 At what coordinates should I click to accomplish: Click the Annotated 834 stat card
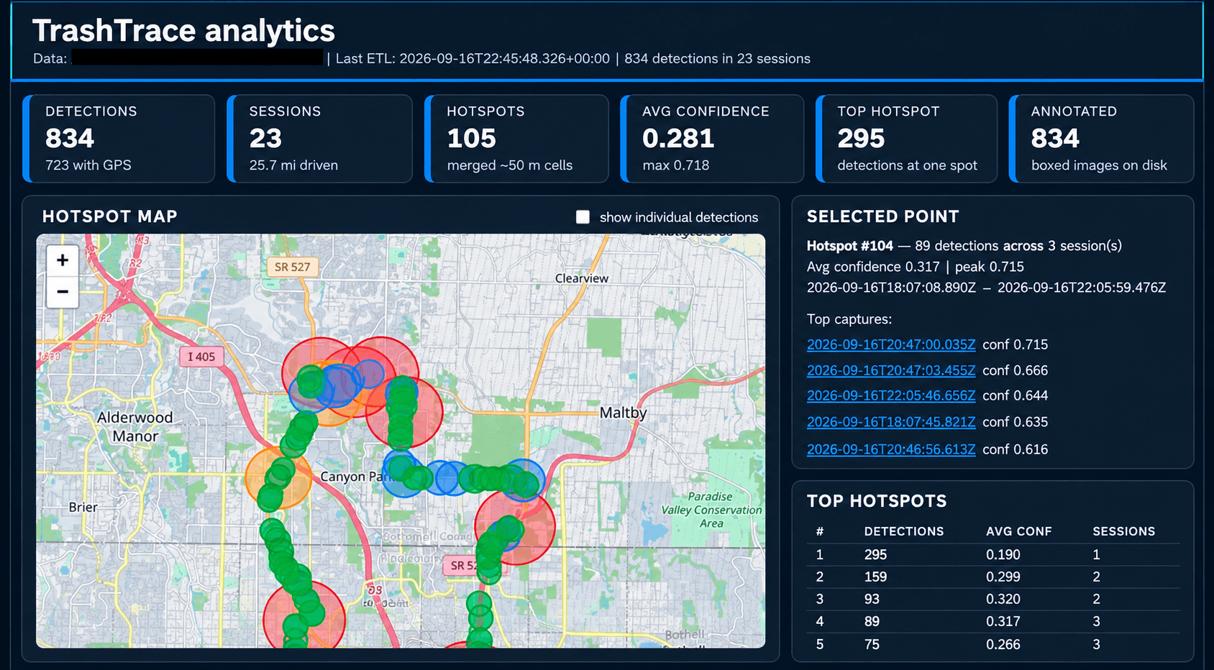tap(1101, 139)
